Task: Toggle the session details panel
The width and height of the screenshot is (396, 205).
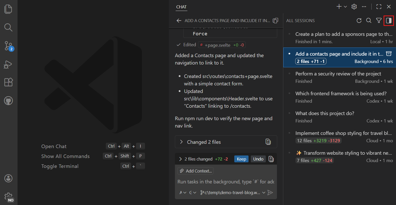Action: 389,20
